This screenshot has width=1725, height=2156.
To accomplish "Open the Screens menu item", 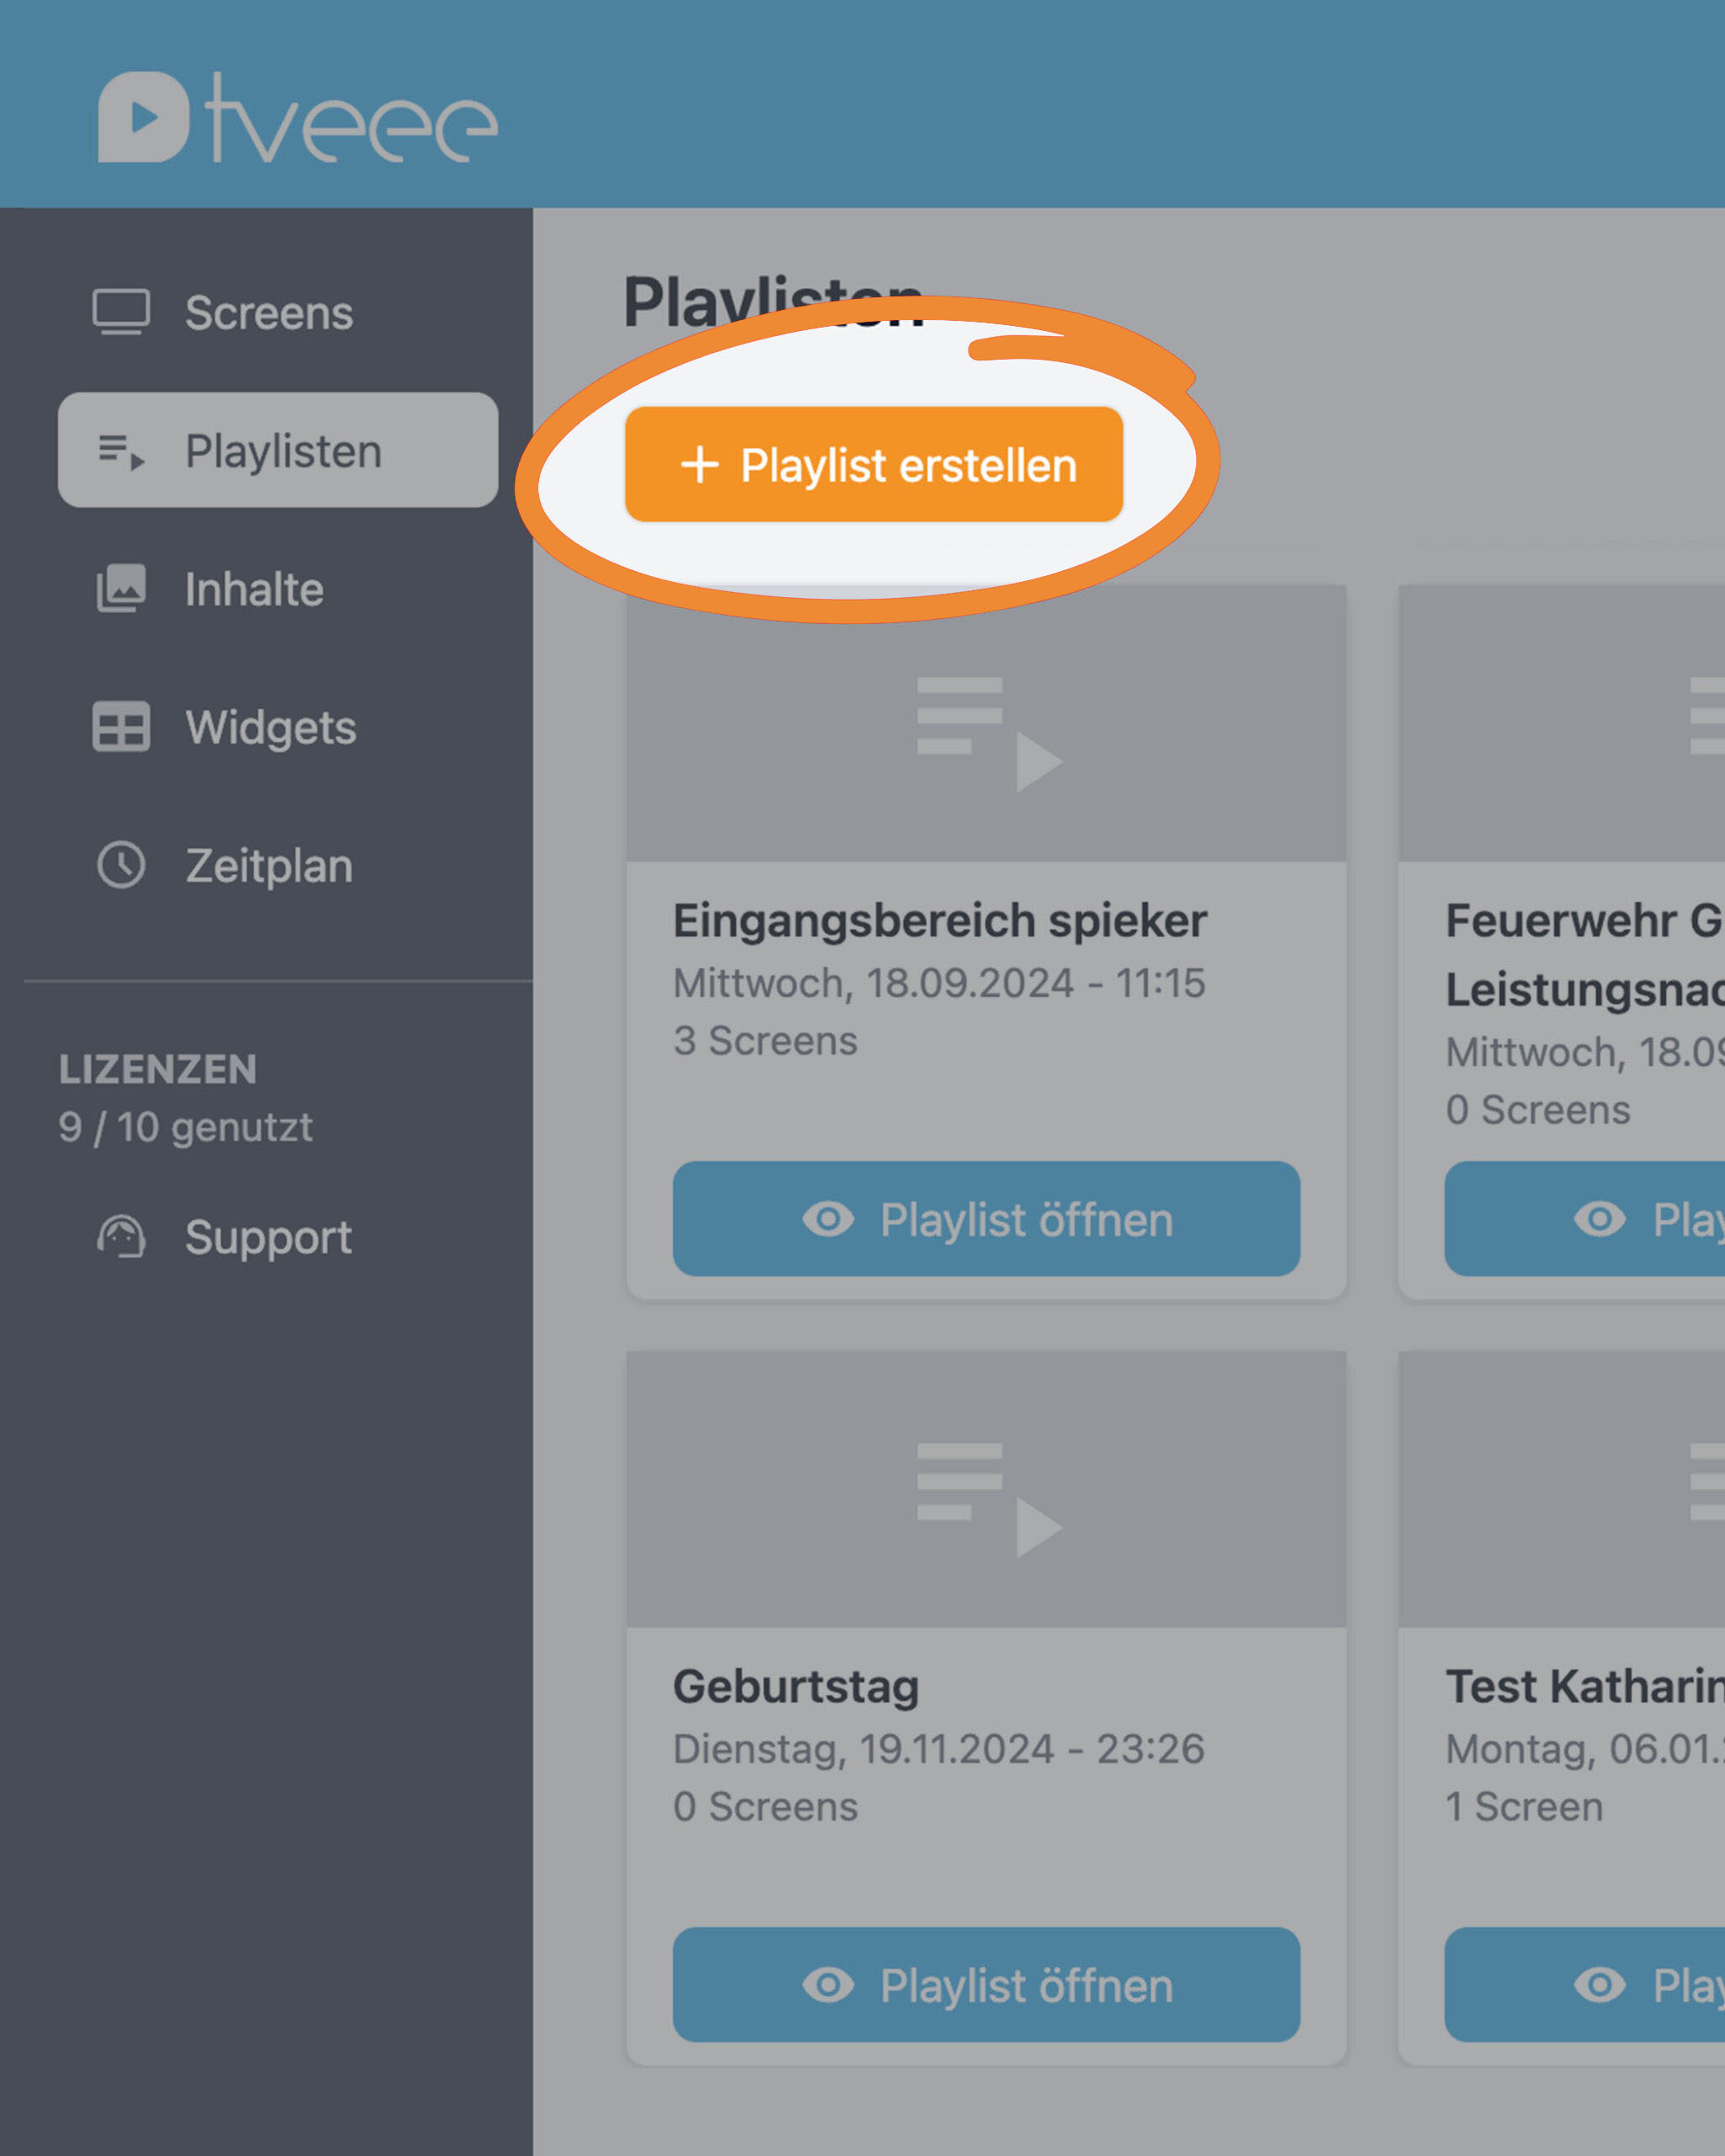I will coord(268,313).
